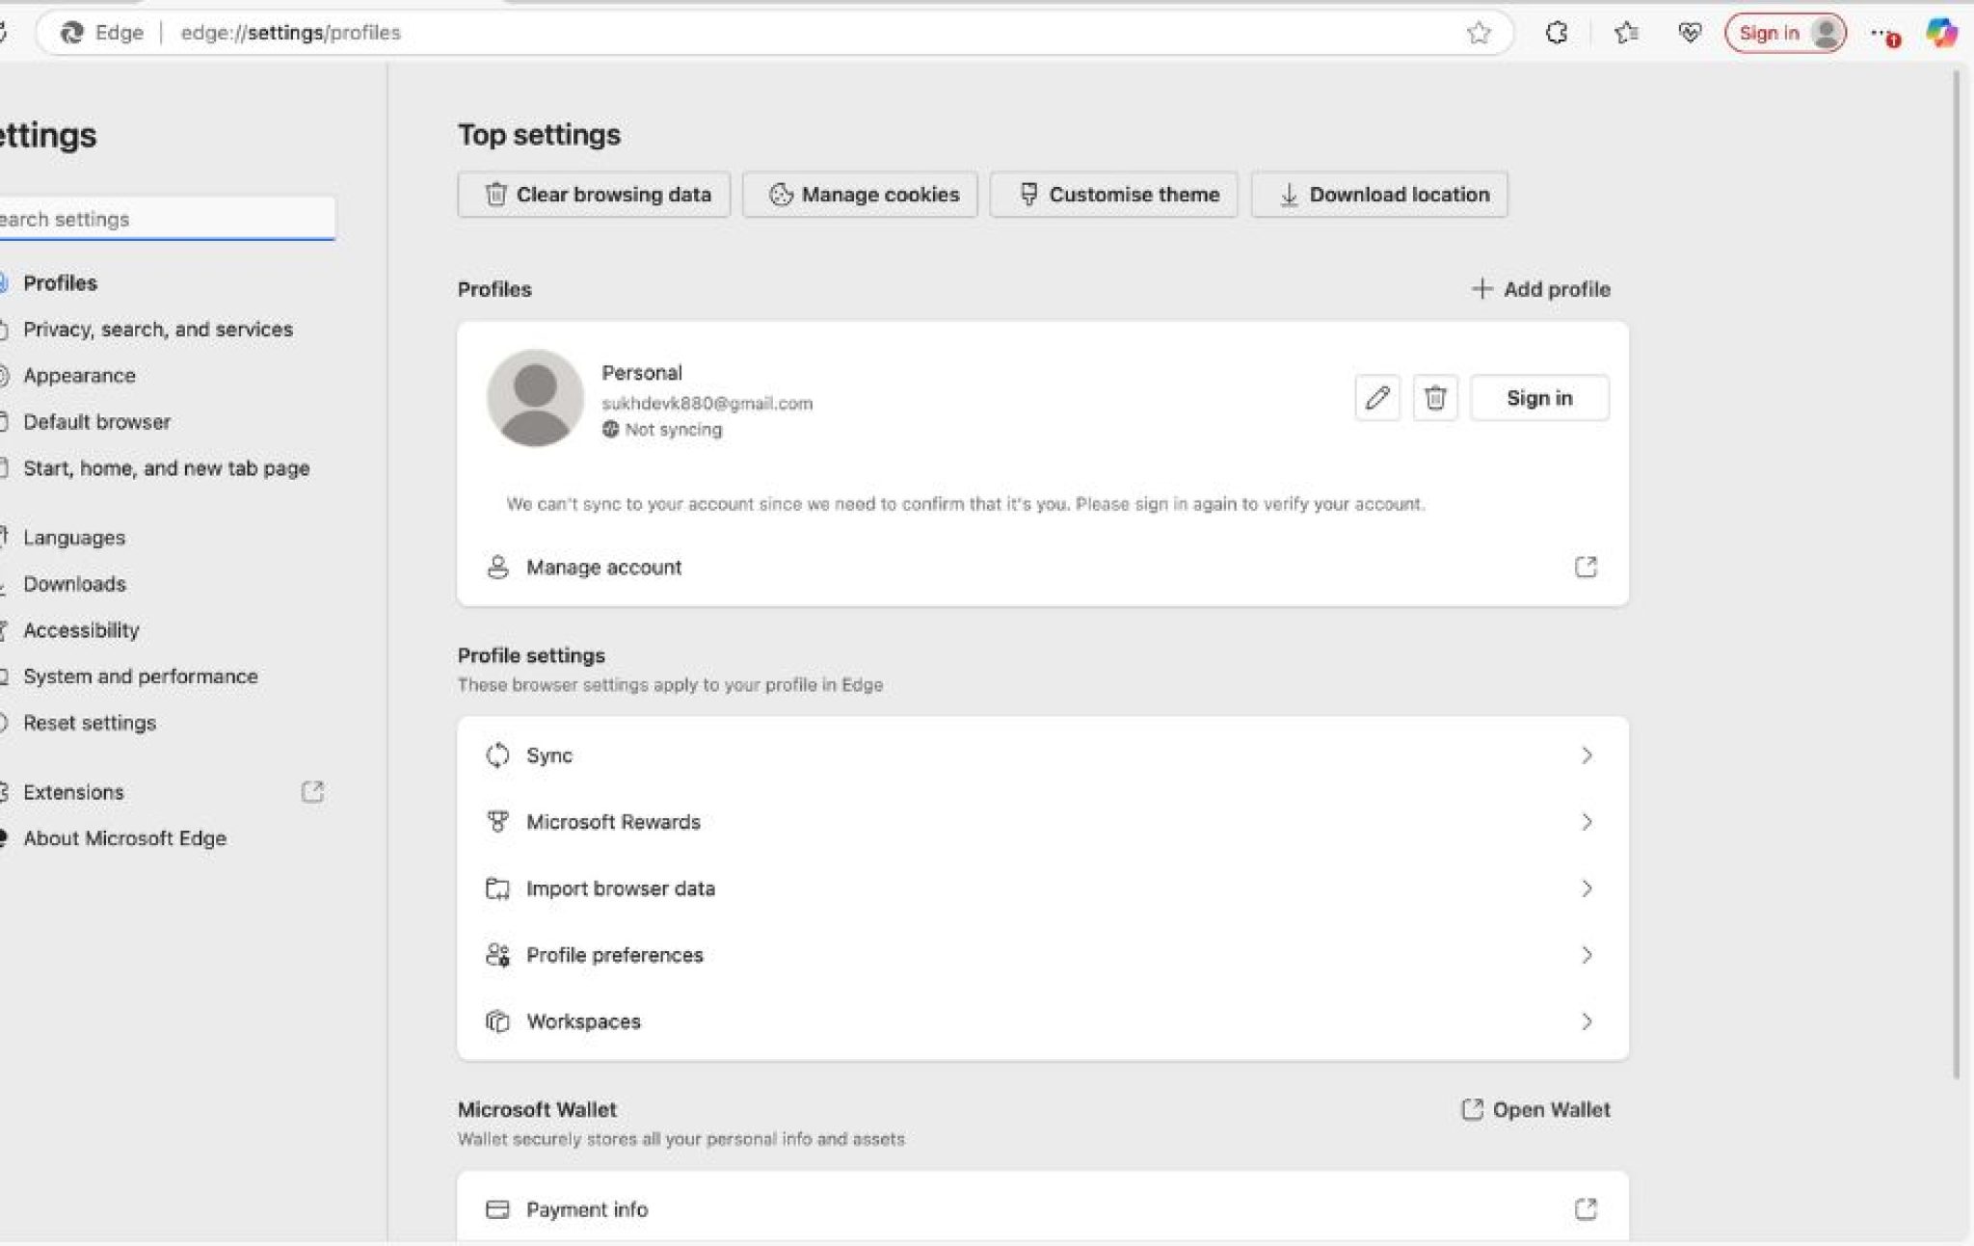
Task: Click the pencil edit profile icon
Action: click(x=1376, y=397)
